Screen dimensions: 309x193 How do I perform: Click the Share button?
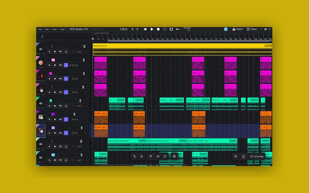click(x=252, y=29)
